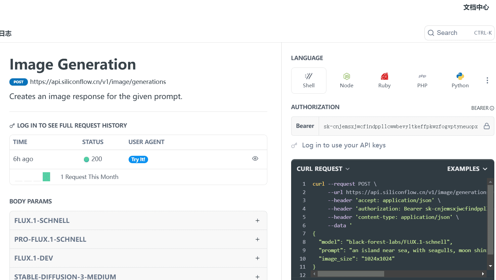Viewport: 496px width, 280px height.
Task: Open 文档中心 in top navigation
Action: 476,7
